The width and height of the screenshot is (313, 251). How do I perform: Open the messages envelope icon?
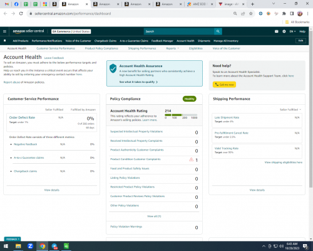coord(277,31)
